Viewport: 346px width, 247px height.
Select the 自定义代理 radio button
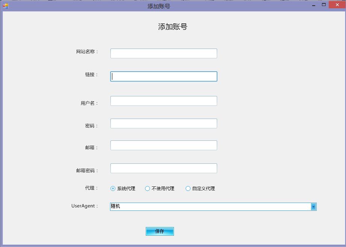click(188, 188)
